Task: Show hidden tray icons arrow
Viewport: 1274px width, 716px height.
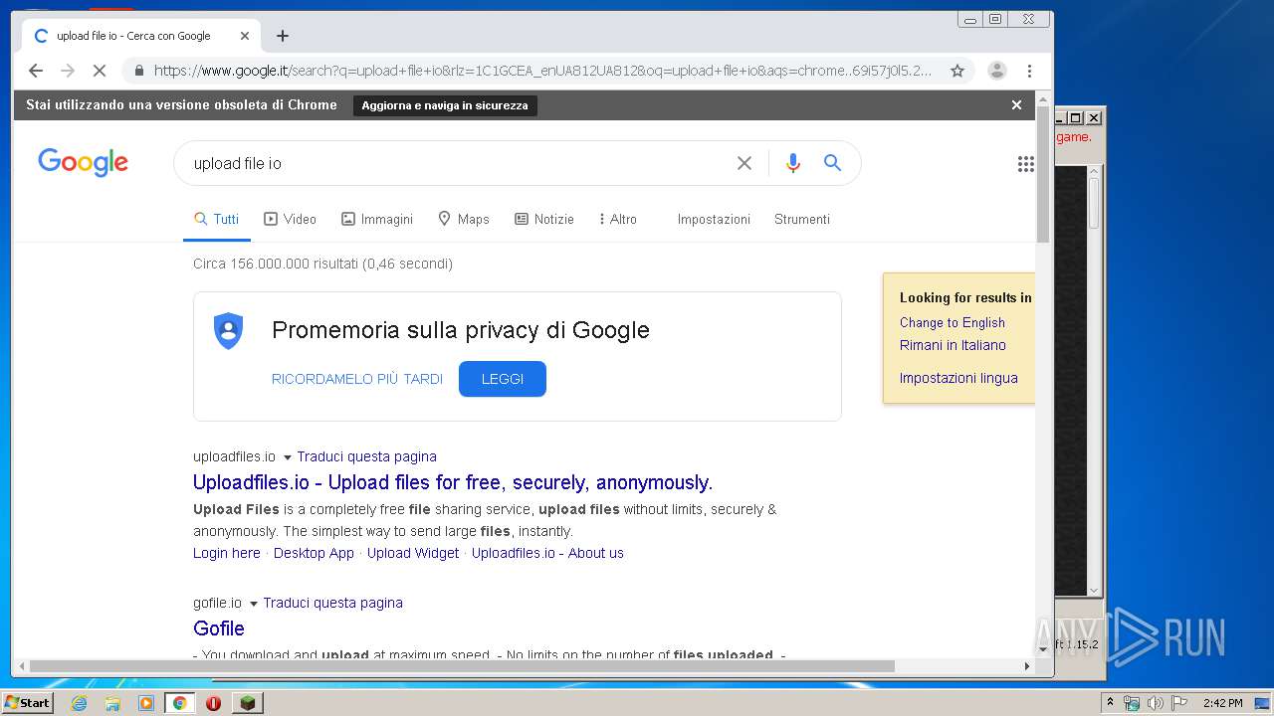Action: click(1110, 703)
